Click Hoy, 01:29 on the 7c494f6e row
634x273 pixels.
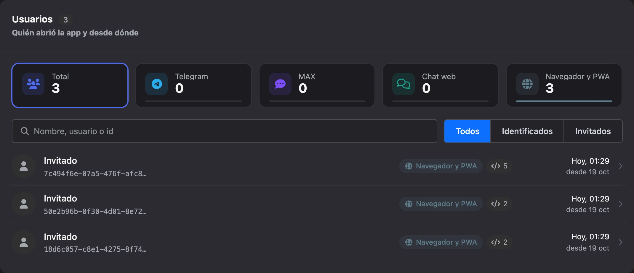(590, 161)
